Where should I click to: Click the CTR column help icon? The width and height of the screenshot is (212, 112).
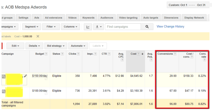tap(109, 54)
